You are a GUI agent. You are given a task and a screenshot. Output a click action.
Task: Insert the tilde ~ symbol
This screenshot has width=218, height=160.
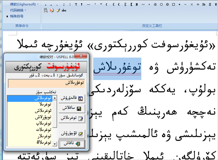point(143,5)
